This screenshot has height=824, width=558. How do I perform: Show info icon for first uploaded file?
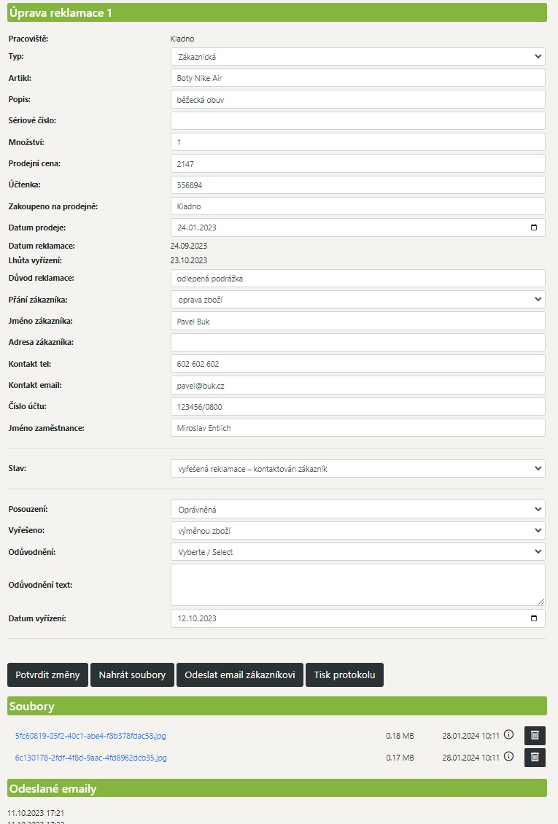click(509, 735)
